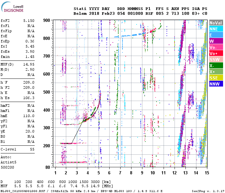Click the IGA value 03+
This screenshot has height=193, width=225.
196,14
